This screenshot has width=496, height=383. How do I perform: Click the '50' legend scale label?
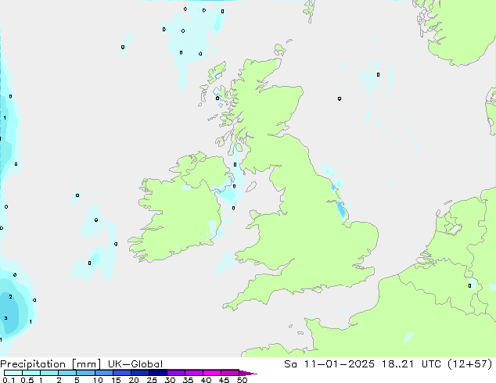point(242,380)
